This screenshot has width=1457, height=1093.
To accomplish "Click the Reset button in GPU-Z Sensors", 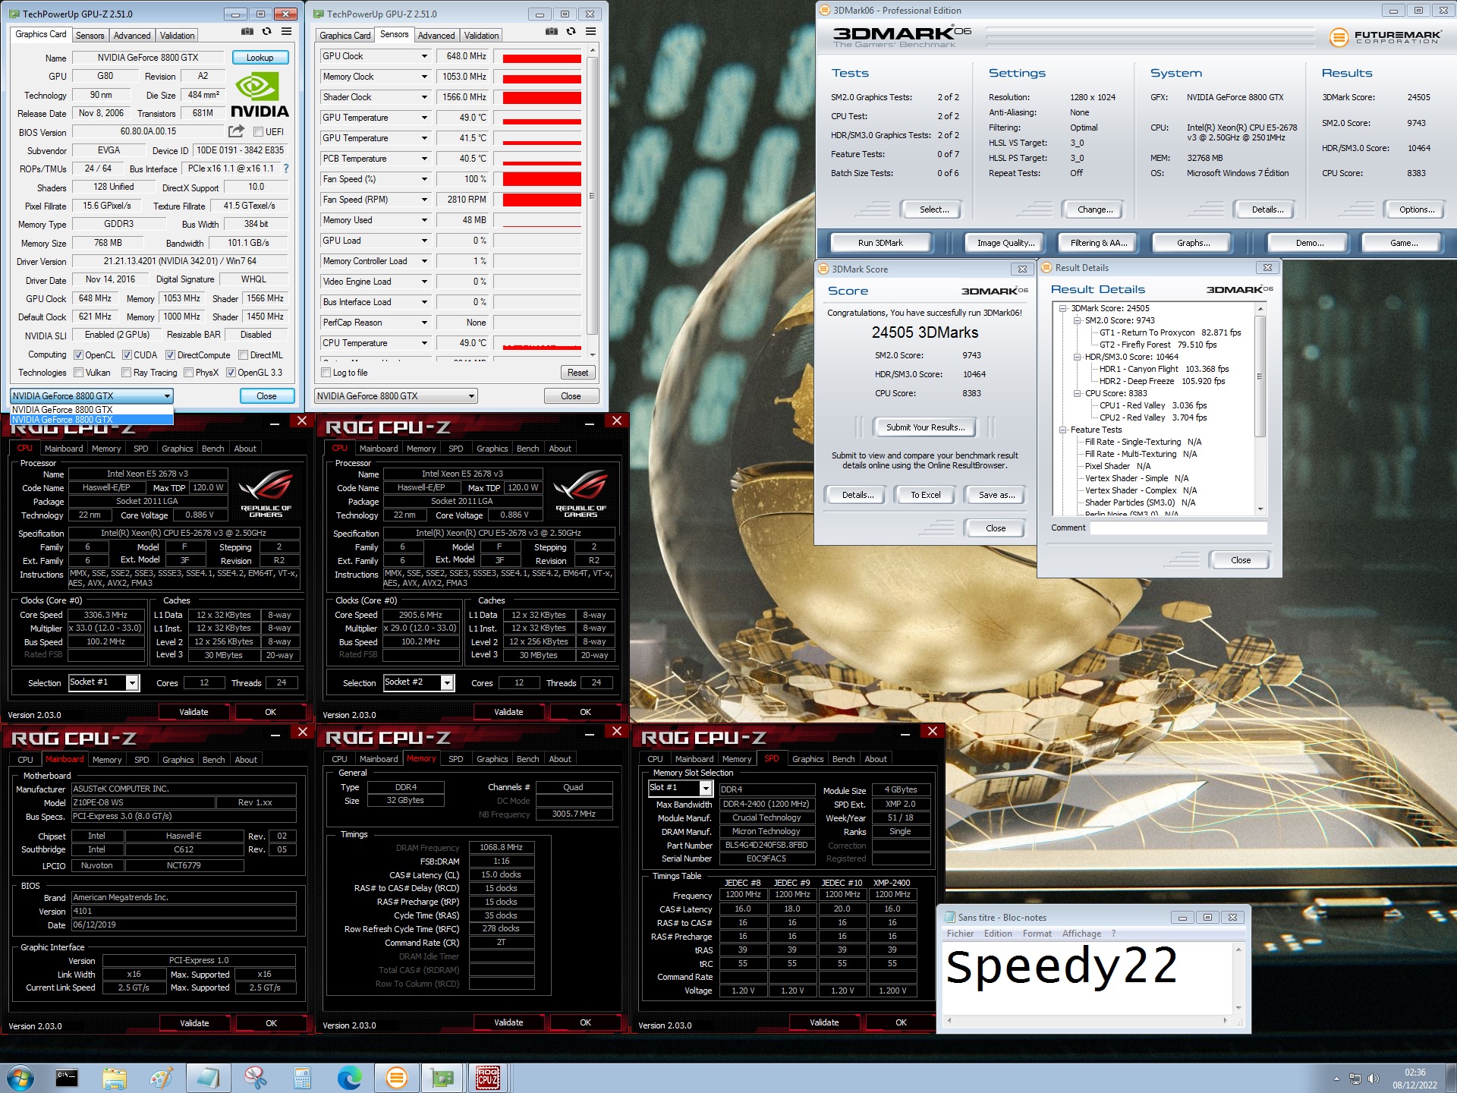I will (x=577, y=373).
